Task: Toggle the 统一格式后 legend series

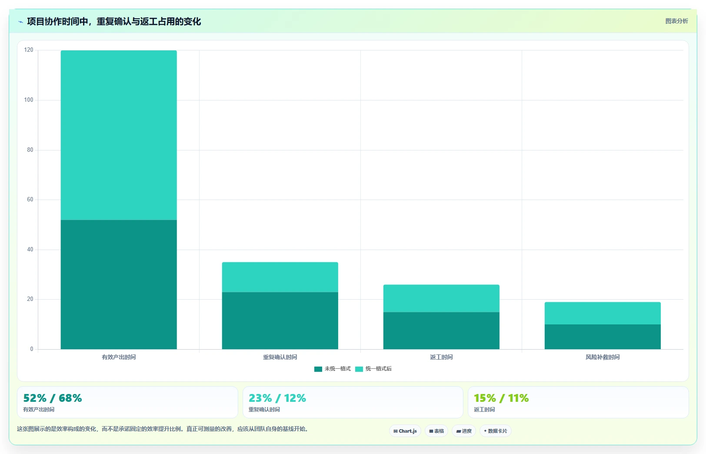Action: click(373, 369)
